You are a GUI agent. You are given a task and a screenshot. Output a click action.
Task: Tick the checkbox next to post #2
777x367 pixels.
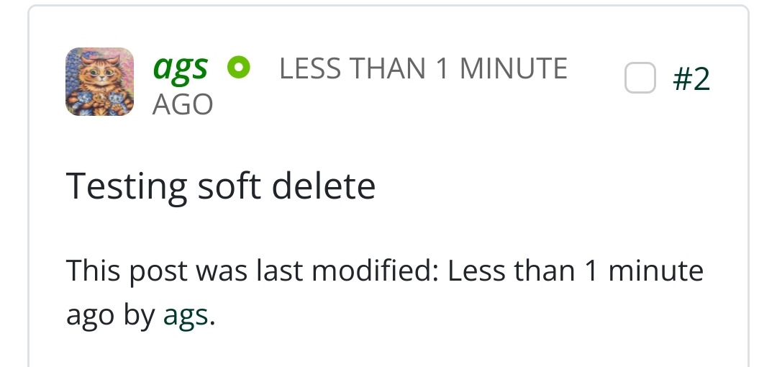tap(640, 78)
